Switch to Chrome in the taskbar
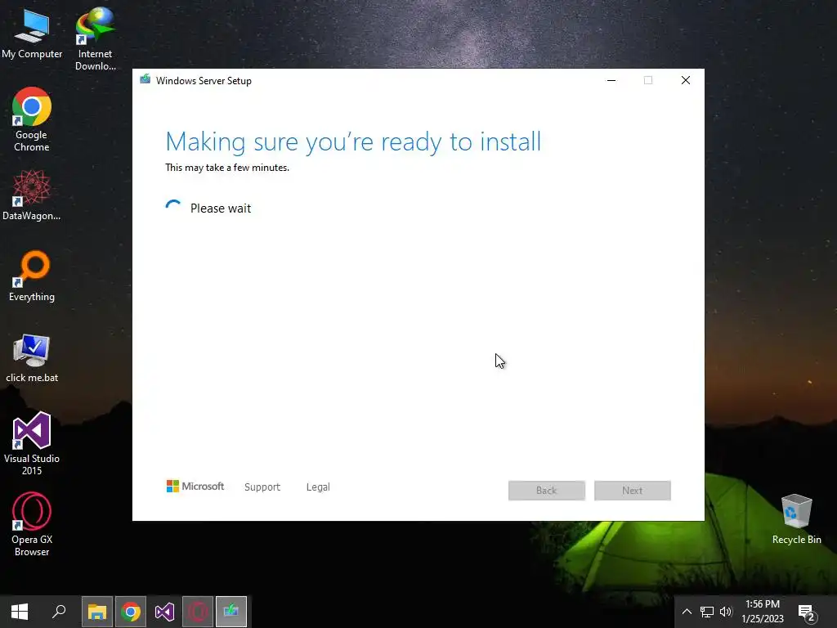The image size is (837, 628). [131, 612]
